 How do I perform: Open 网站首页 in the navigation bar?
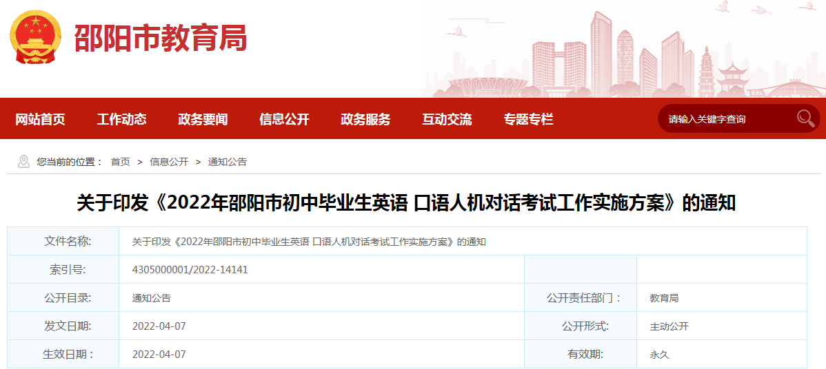pos(40,119)
